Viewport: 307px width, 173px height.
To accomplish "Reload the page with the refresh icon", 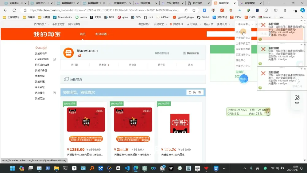I will coord(14,10).
